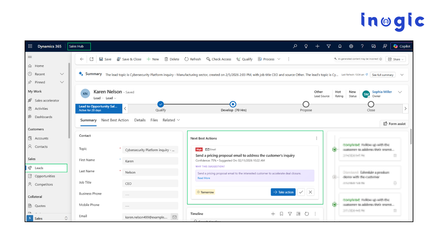
Task: Open the lightbulb assistant icon
Action: 306,46
